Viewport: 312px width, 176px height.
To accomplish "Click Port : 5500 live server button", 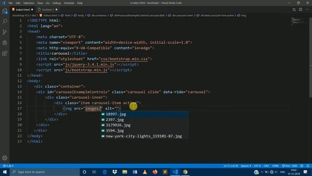I will point(290,166).
